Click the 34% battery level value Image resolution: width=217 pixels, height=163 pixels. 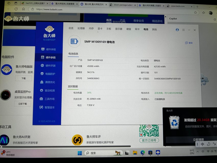click(89, 93)
